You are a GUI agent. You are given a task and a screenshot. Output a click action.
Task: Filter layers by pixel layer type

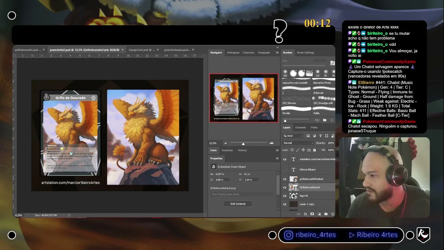click(308, 136)
